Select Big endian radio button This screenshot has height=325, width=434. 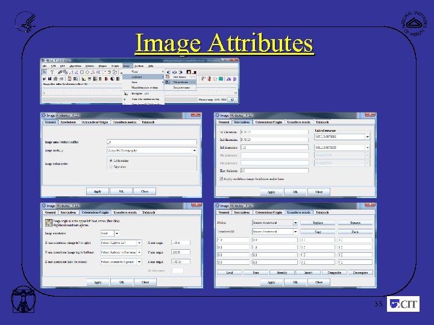[x=111, y=167]
